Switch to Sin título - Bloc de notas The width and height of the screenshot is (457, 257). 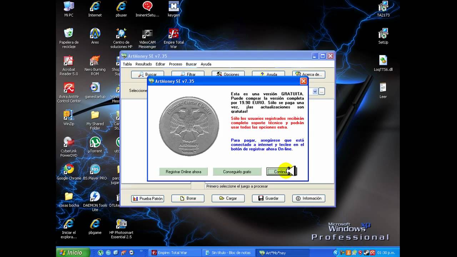pos(228,253)
